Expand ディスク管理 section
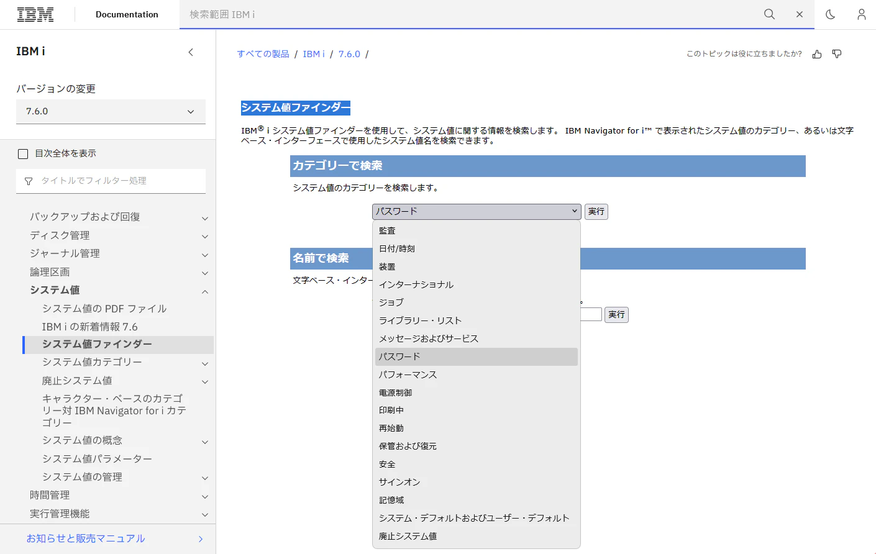876x554 pixels. tap(205, 237)
